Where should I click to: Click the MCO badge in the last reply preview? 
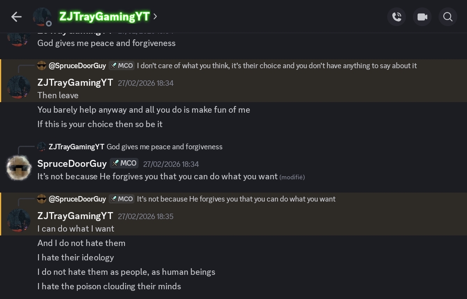coord(122,199)
